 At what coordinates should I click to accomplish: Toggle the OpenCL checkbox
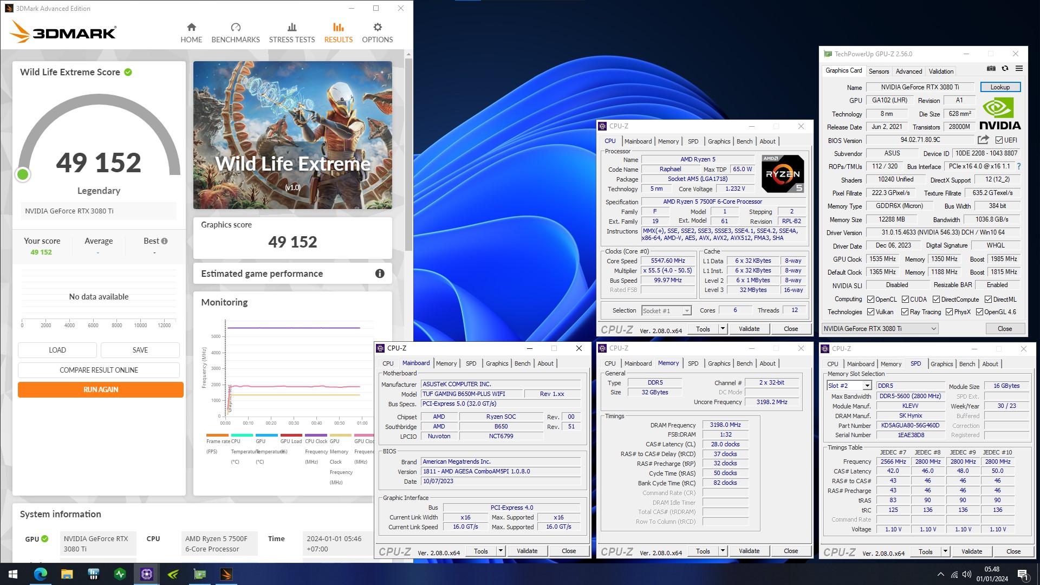[x=870, y=300]
